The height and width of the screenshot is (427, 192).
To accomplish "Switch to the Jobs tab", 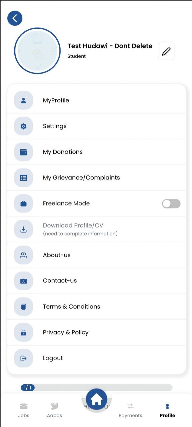I will (24, 410).
